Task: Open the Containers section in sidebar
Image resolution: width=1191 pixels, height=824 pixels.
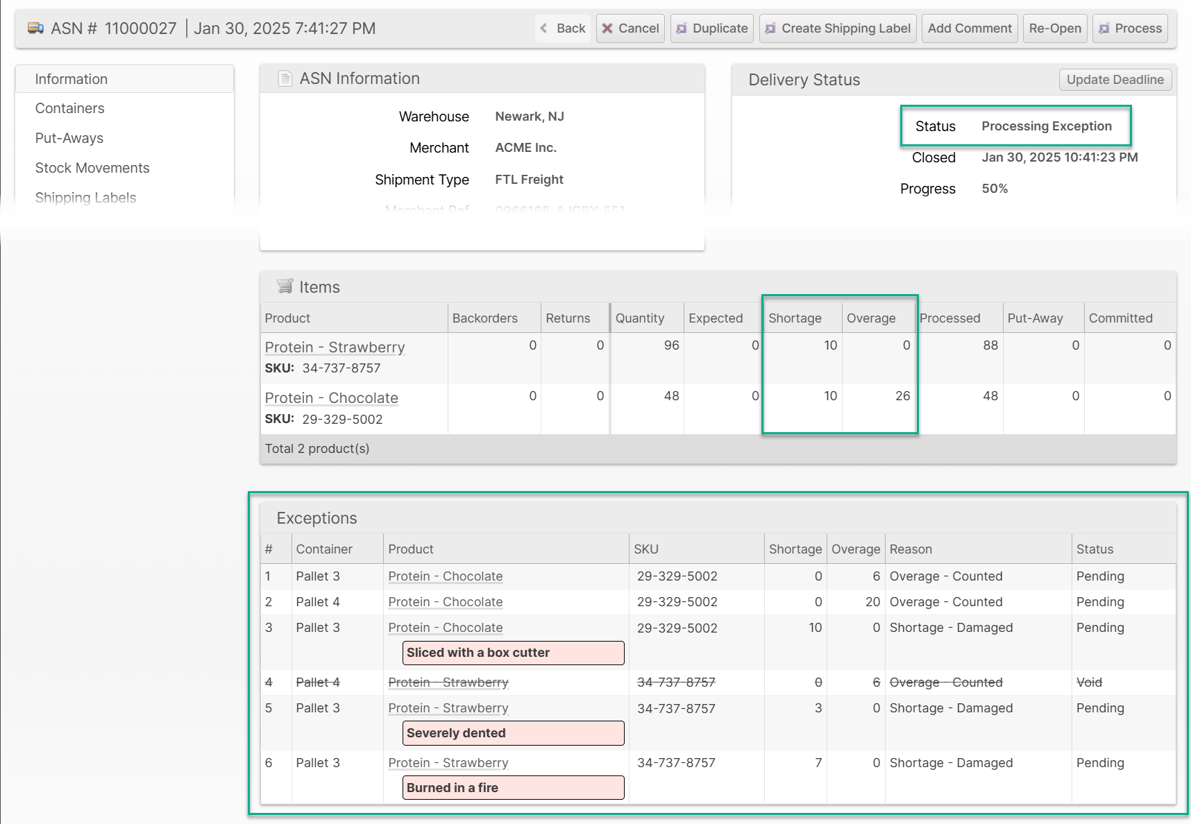Action: point(70,108)
